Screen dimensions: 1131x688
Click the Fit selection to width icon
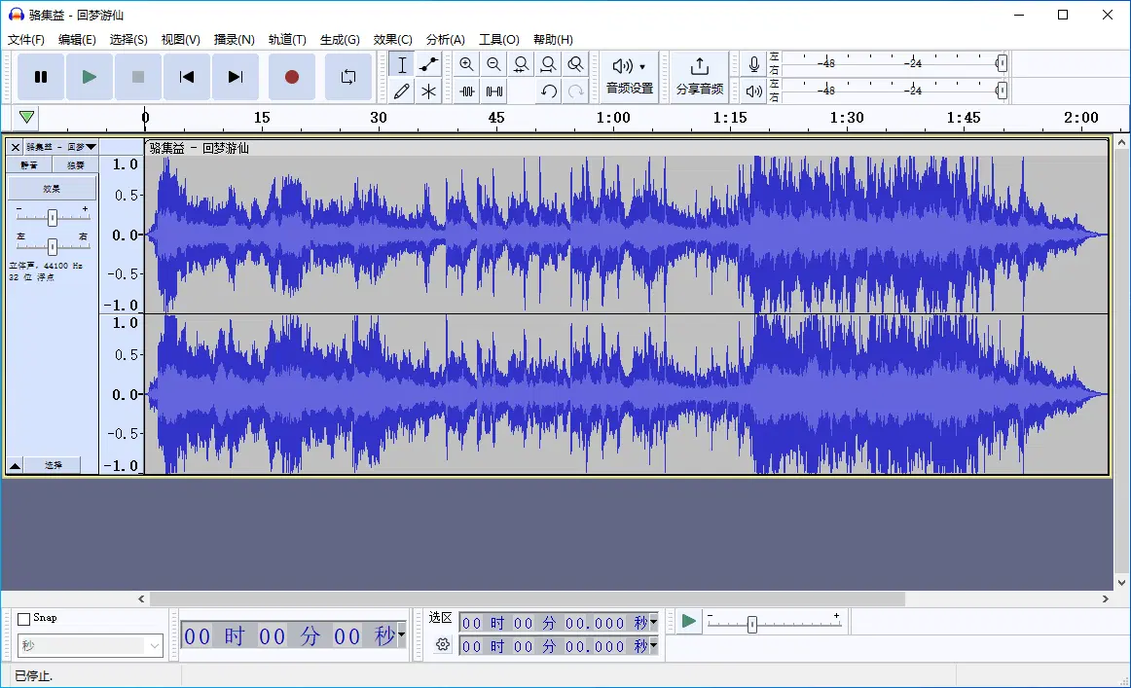point(522,64)
